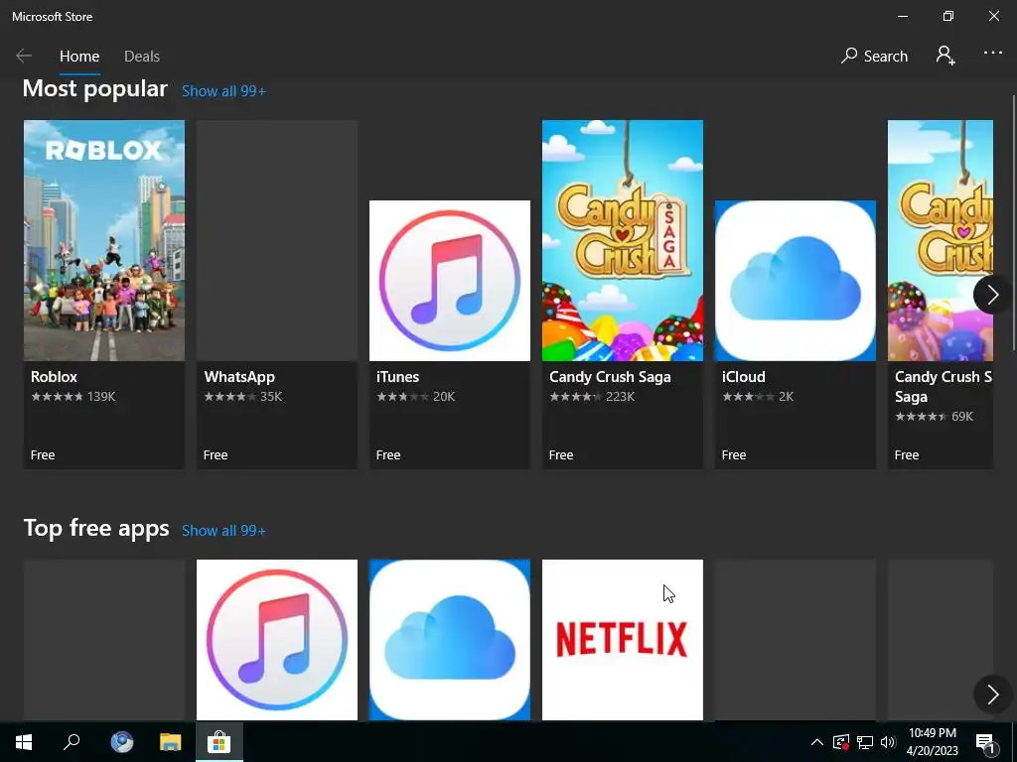Open the See more ellipsis menu
The width and height of the screenshot is (1017, 762).
(992, 53)
